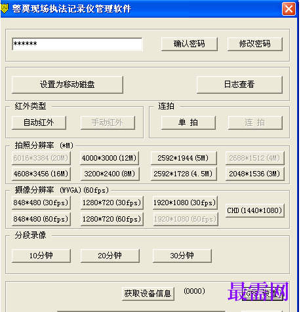Select 手动红外 infrared mode
This screenshot has width=301, height=312.
click(x=108, y=123)
